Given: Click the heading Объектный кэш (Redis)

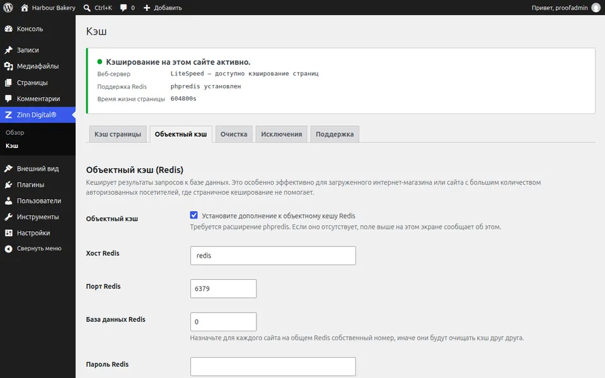Looking at the screenshot, I should (x=135, y=169).
